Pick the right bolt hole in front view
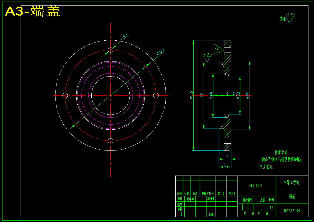The width and height of the screenshot is (314, 222). click(x=156, y=96)
